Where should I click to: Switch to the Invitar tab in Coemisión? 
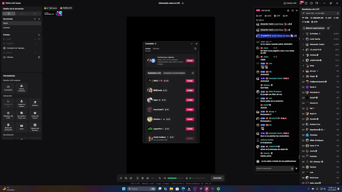tap(148, 49)
